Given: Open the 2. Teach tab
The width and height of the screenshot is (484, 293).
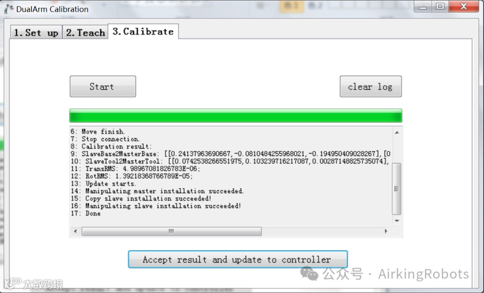Looking at the screenshot, I should coord(85,32).
